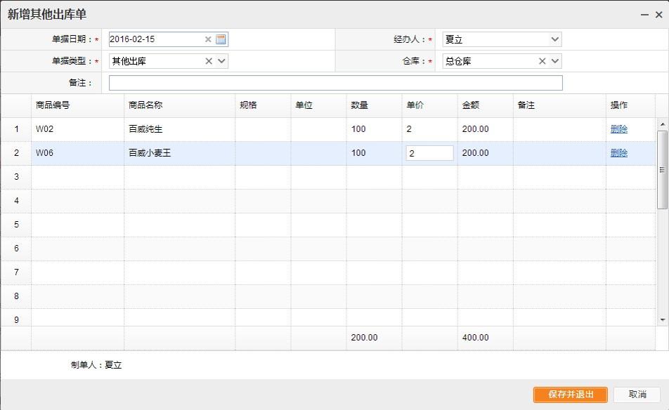Clear the 总仓库 warehouse selection
Image resolution: width=669 pixels, height=410 pixels.
tap(542, 61)
